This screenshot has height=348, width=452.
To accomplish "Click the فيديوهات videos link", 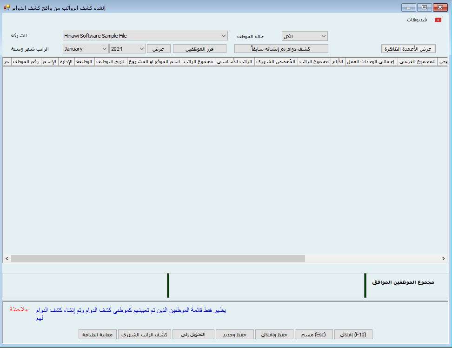I will 417,20.
